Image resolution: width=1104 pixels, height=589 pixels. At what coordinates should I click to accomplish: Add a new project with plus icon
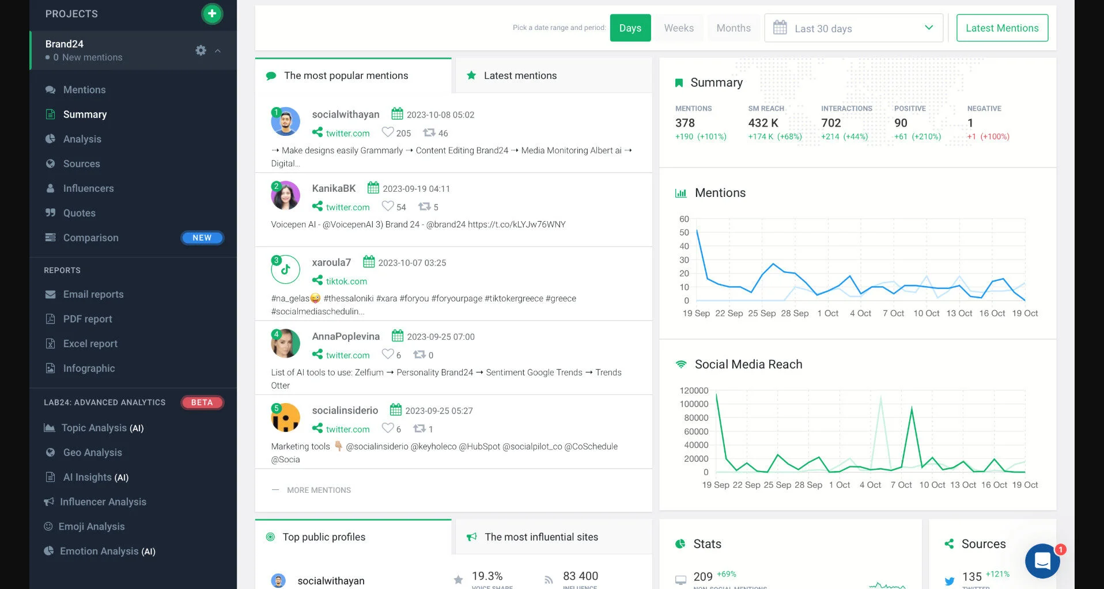pyautogui.click(x=212, y=13)
